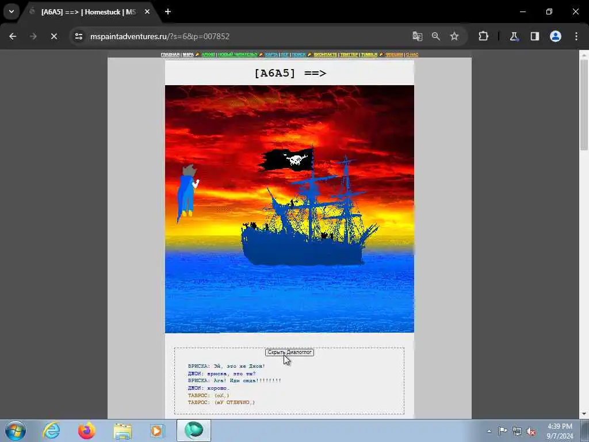Open Chrome's three-dot menu

click(576, 36)
